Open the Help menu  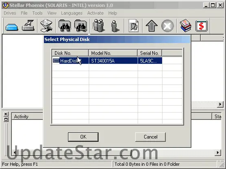112,13
